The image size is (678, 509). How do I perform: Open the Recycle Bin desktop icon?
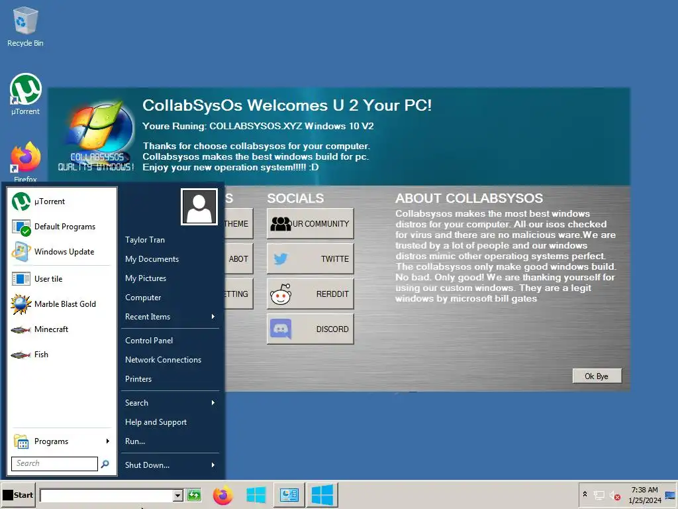pyautogui.click(x=25, y=27)
